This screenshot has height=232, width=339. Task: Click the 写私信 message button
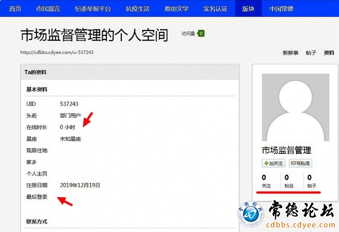pyautogui.click(x=300, y=163)
